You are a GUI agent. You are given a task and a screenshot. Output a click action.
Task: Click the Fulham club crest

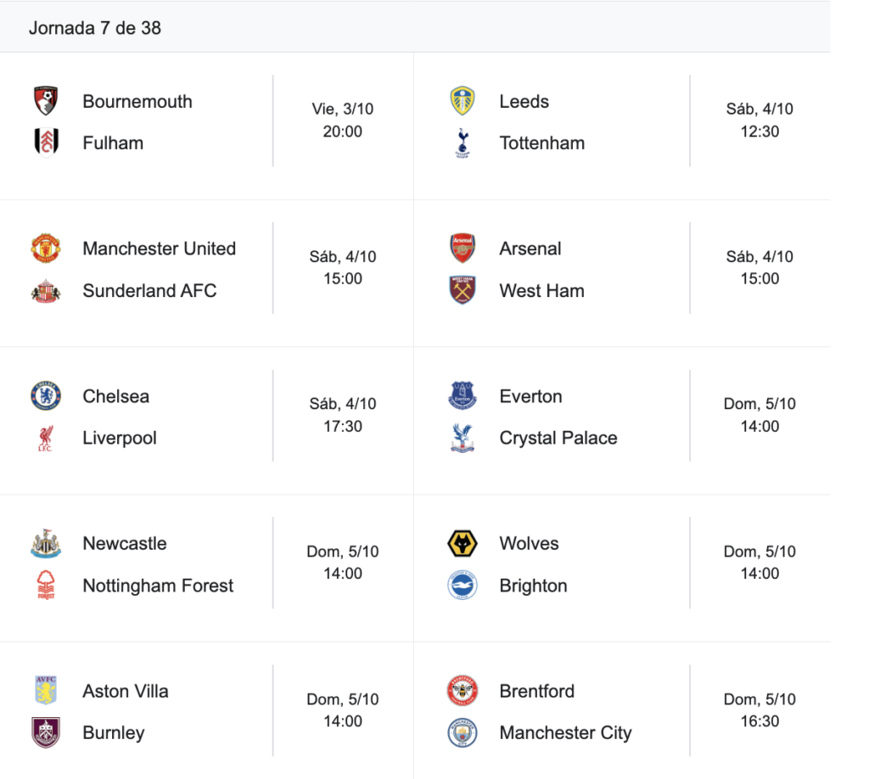pos(46,143)
